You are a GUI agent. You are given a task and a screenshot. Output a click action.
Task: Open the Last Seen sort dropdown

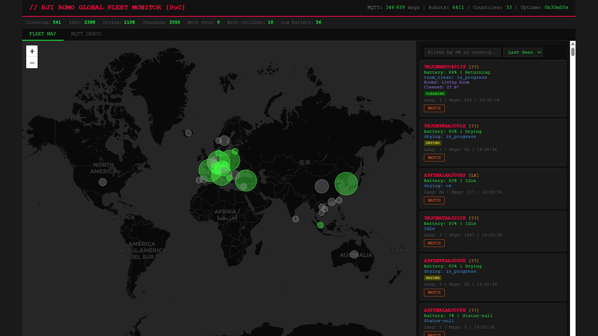point(523,52)
